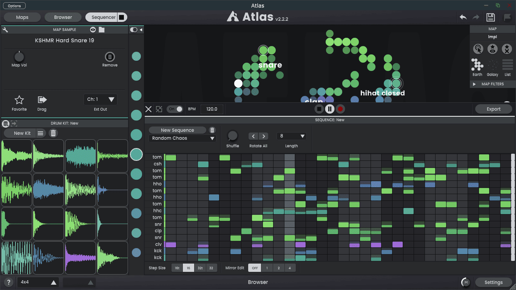Image resolution: width=516 pixels, height=290 pixels.
Task: Toggle the sequencer On switch
Action: 175,109
